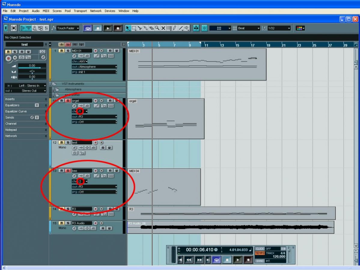Mute the MIDI 01 track
This screenshot has width=360, height=270.
(x=61, y=51)
